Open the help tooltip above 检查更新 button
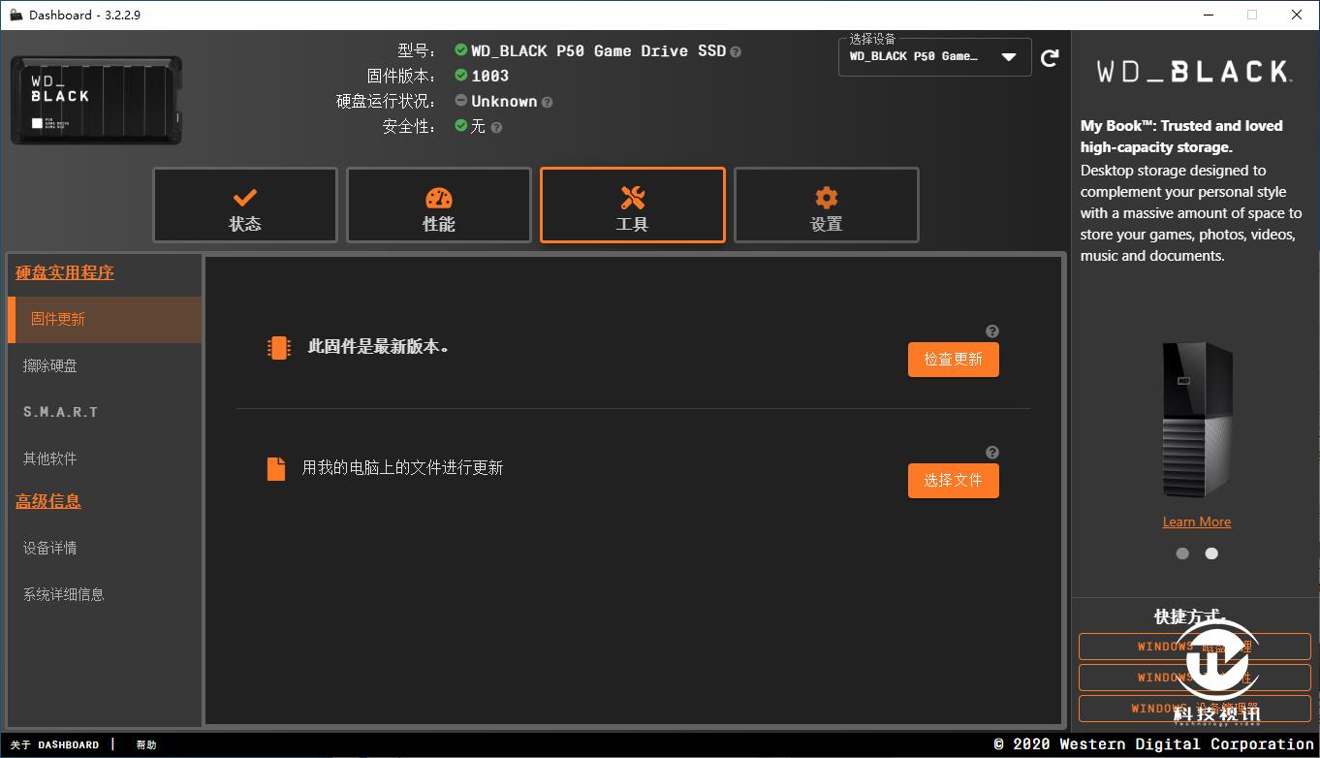The width and height of the screenshot is (1320, 758). coord(991,331)
